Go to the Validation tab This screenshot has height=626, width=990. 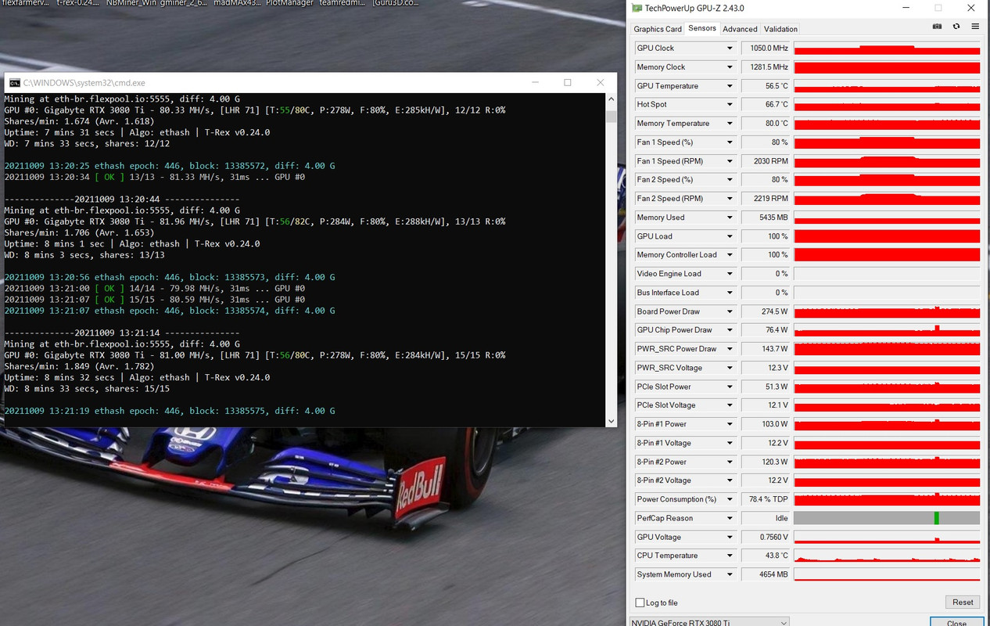tap(780, 29)
